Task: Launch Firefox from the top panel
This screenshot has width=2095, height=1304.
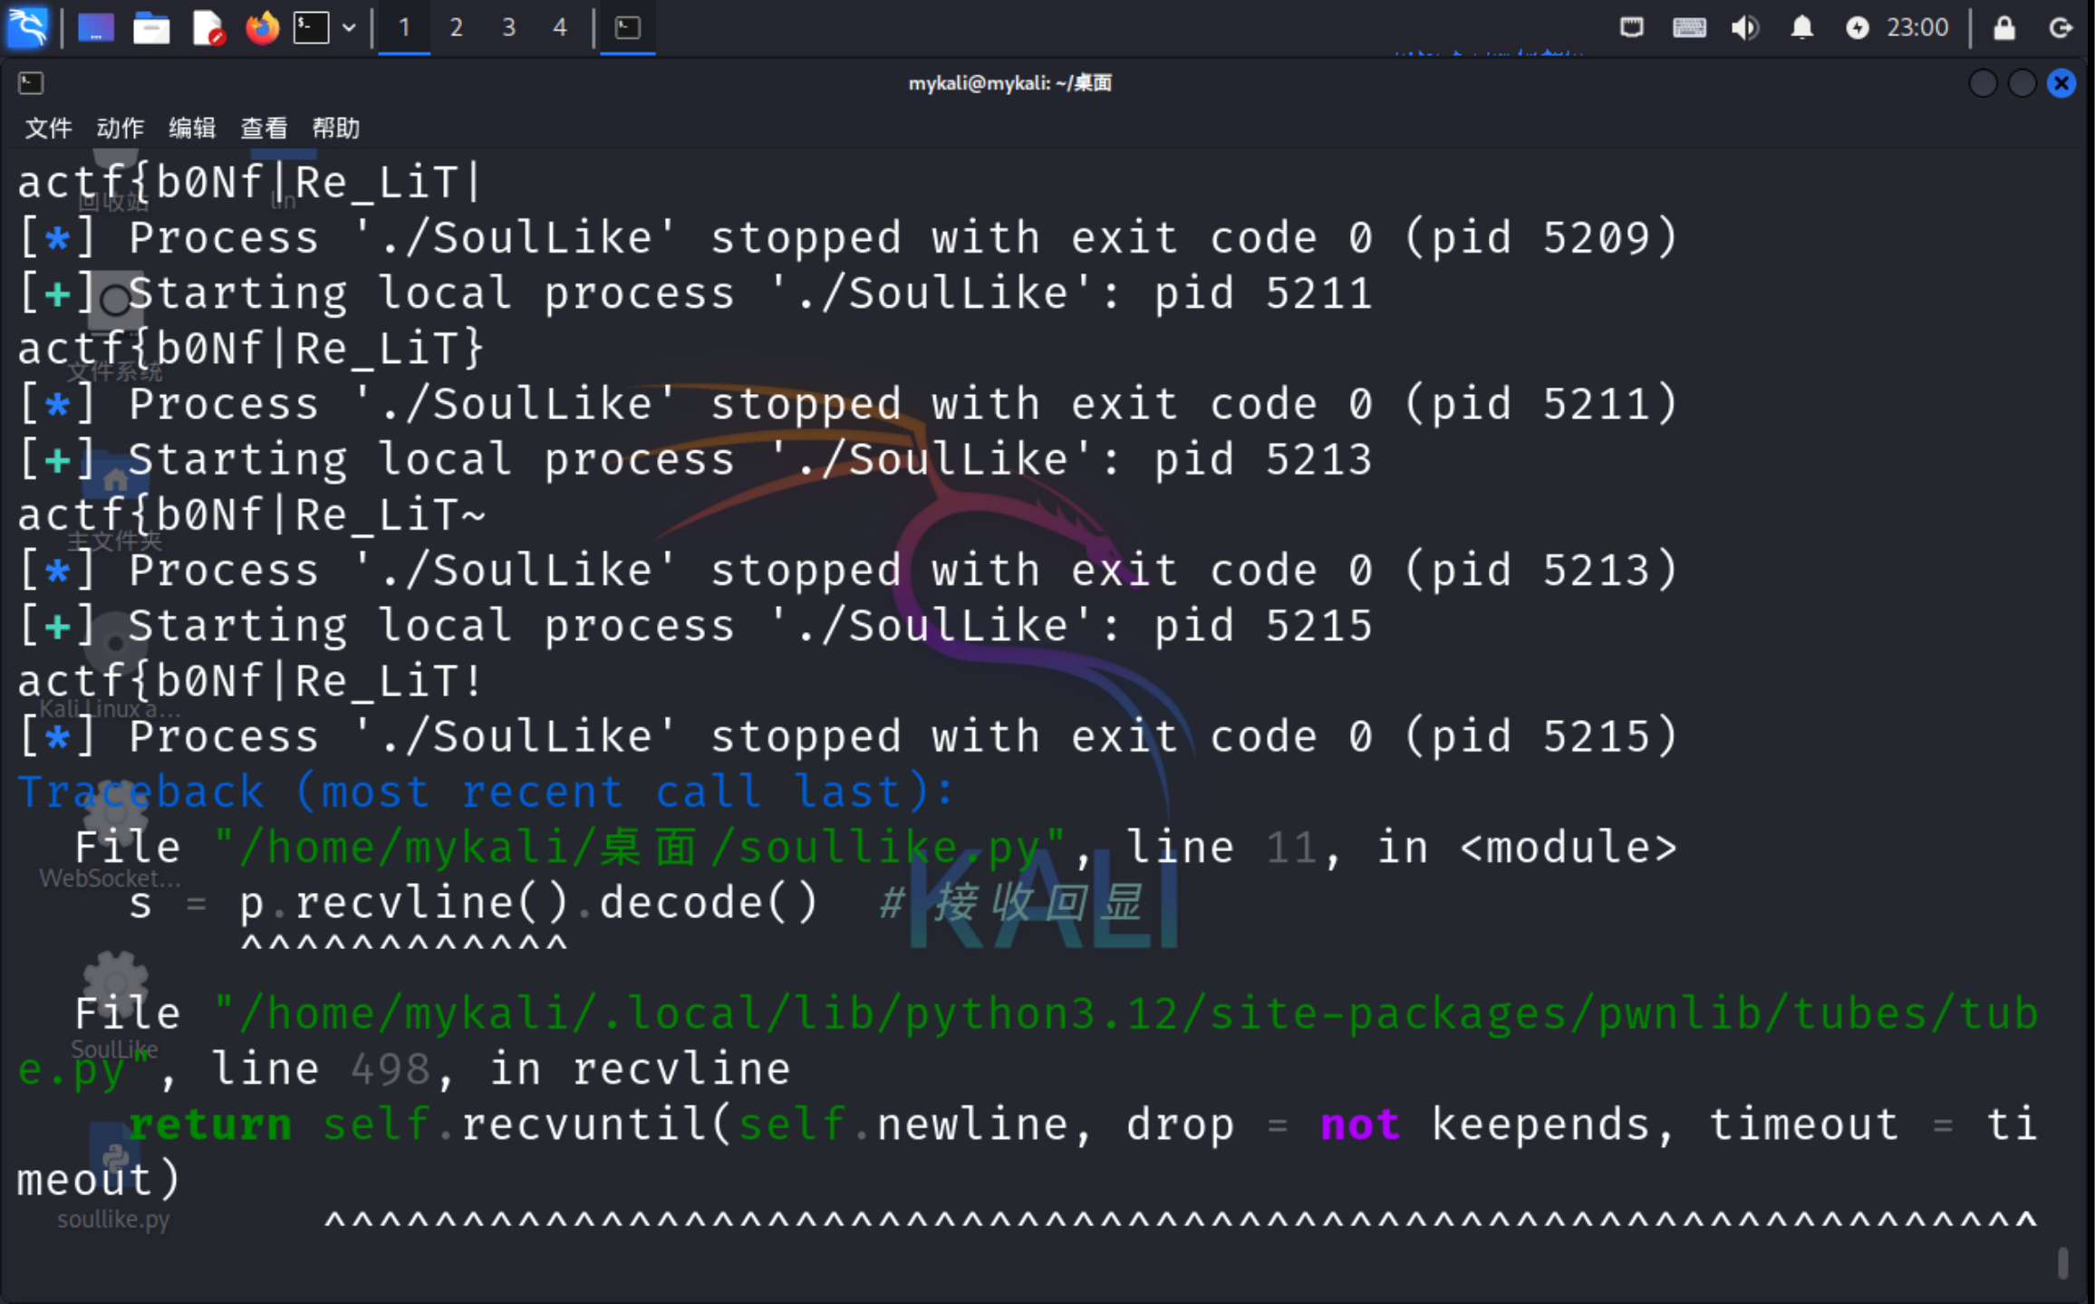Action: (263, 28)
